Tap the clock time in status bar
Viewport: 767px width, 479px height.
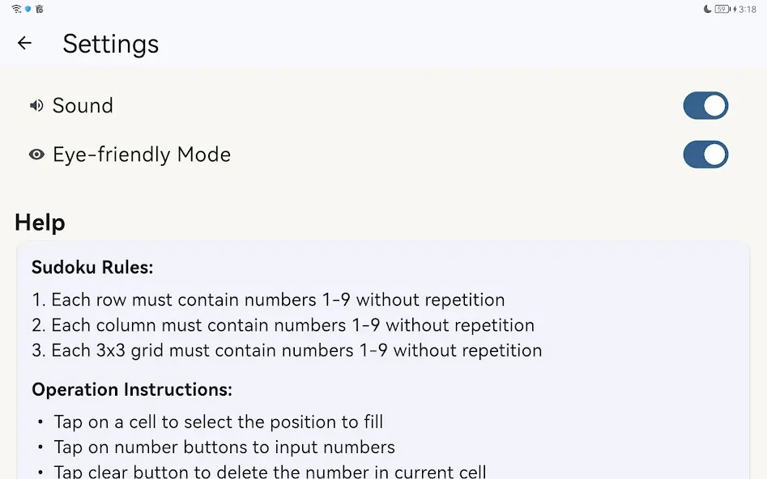748,9
